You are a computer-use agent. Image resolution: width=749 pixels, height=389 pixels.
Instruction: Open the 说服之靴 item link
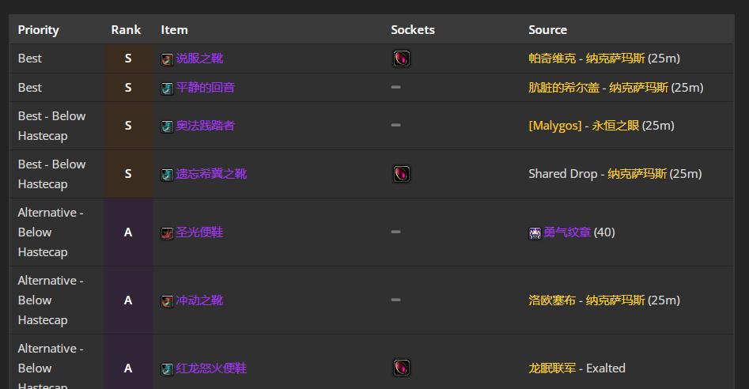click(x=199, y=59)
